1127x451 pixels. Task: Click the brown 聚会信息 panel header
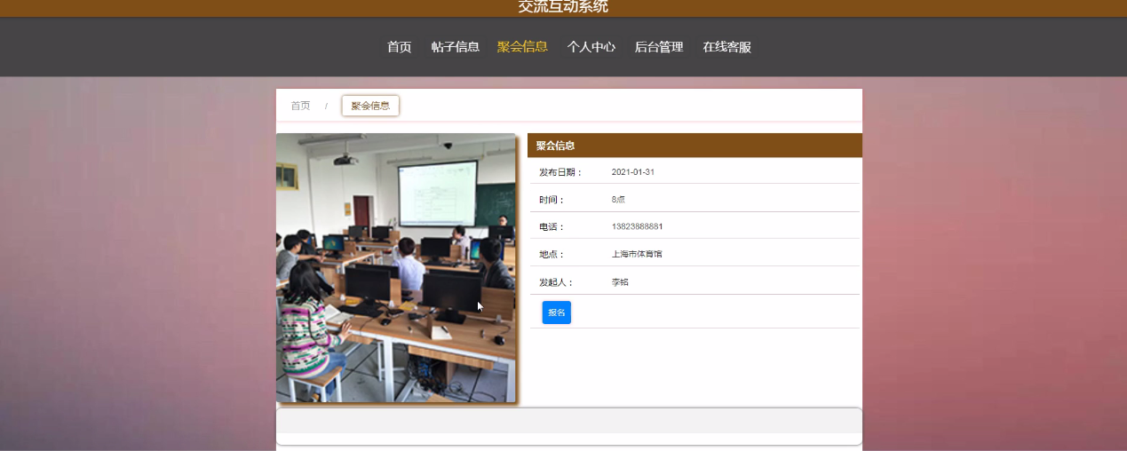tap(694, 146)
